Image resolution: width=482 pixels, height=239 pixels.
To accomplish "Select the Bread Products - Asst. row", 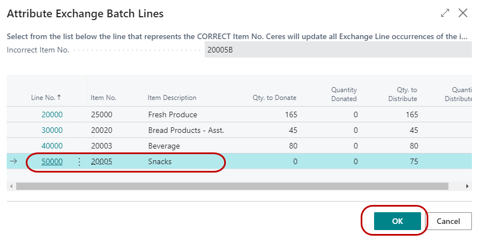I will pos(180,130).
